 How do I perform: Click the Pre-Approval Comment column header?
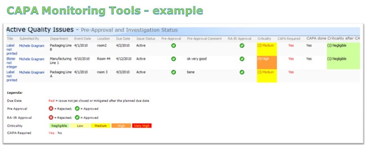204,38
